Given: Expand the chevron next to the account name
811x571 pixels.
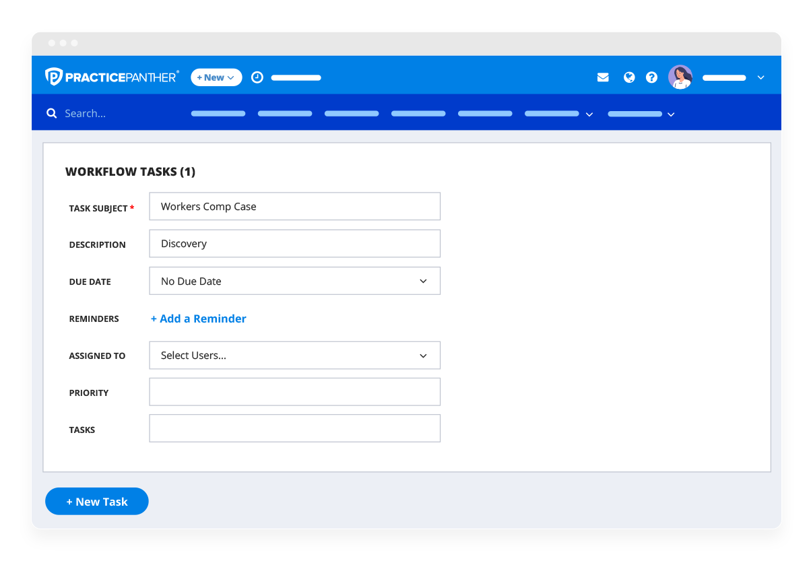Looking at the screenshot, I should coord(761,77).
